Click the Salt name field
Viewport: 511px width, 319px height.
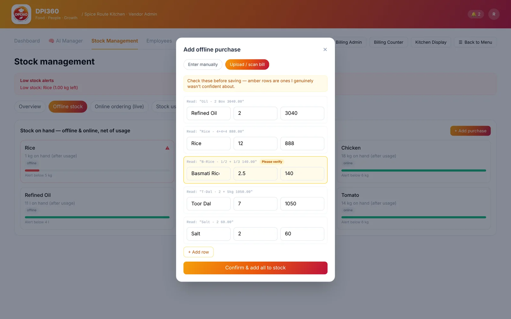click(x=209, y=234)
